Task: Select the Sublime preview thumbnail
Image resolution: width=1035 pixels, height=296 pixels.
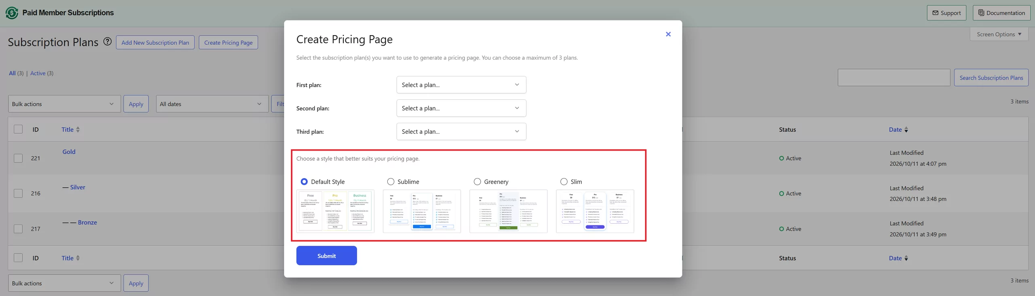Action: pyautogui.click(x=422, y=211)
